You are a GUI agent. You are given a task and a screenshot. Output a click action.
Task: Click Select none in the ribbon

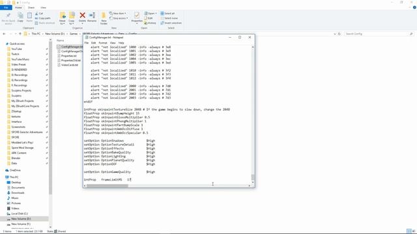[x=169, y=18]
